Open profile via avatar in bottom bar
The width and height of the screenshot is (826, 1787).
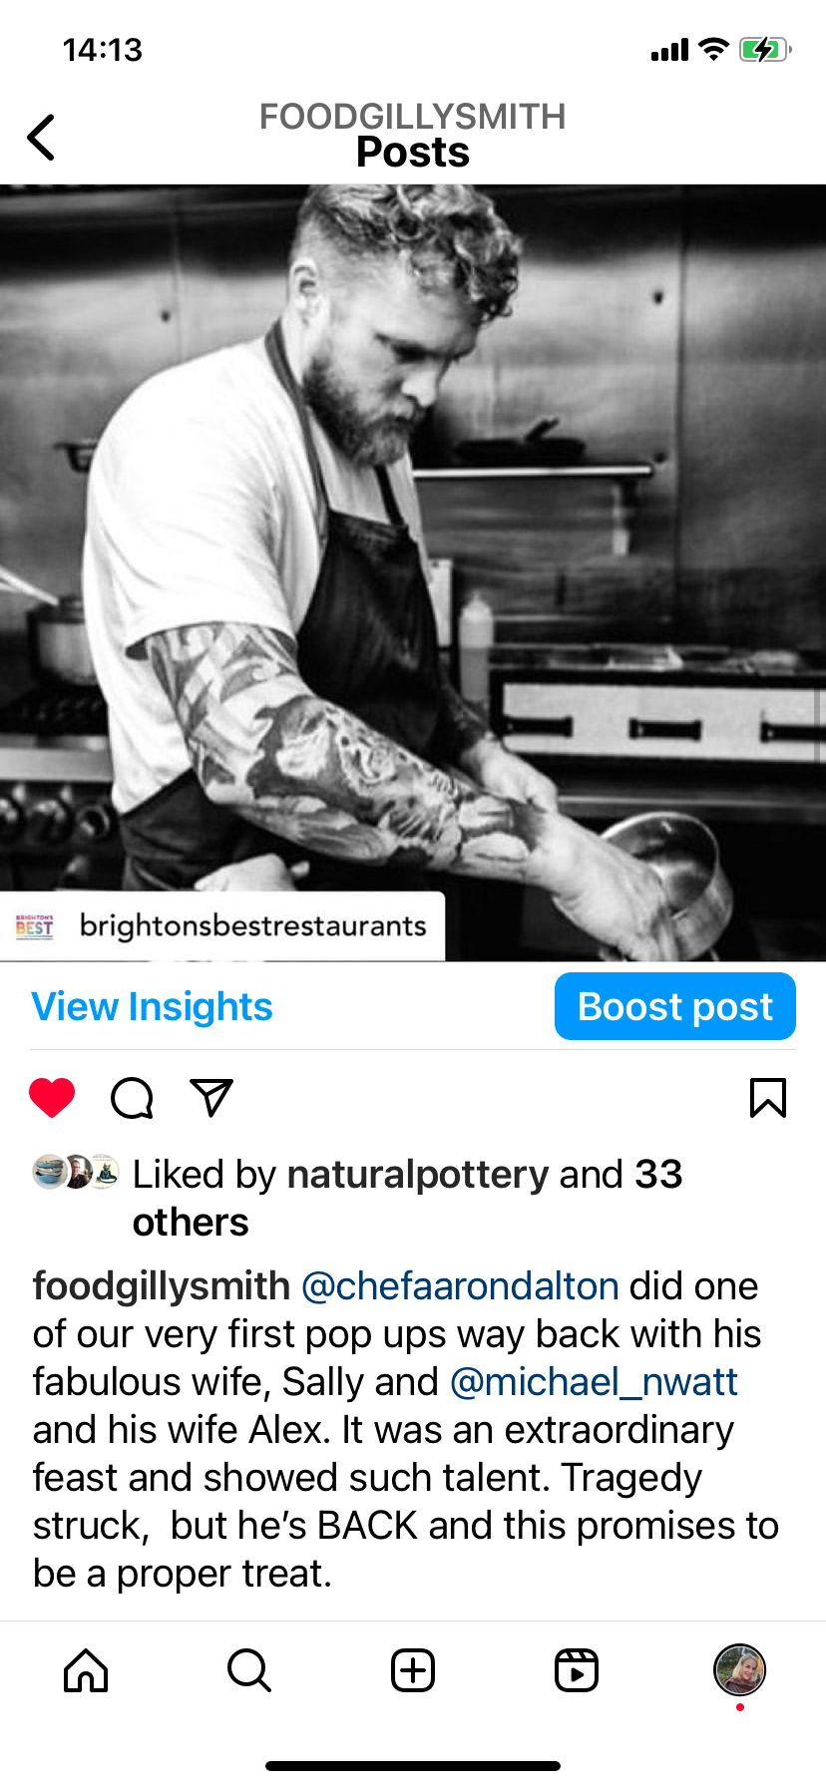[x=739, y=1670]
